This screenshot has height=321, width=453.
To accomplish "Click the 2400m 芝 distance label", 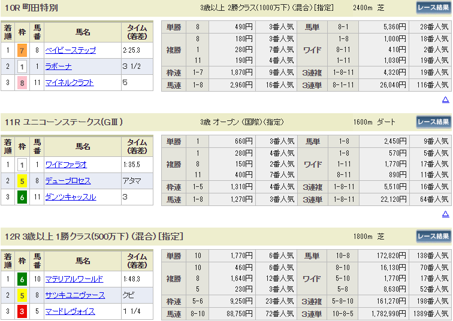I will 369,8.
